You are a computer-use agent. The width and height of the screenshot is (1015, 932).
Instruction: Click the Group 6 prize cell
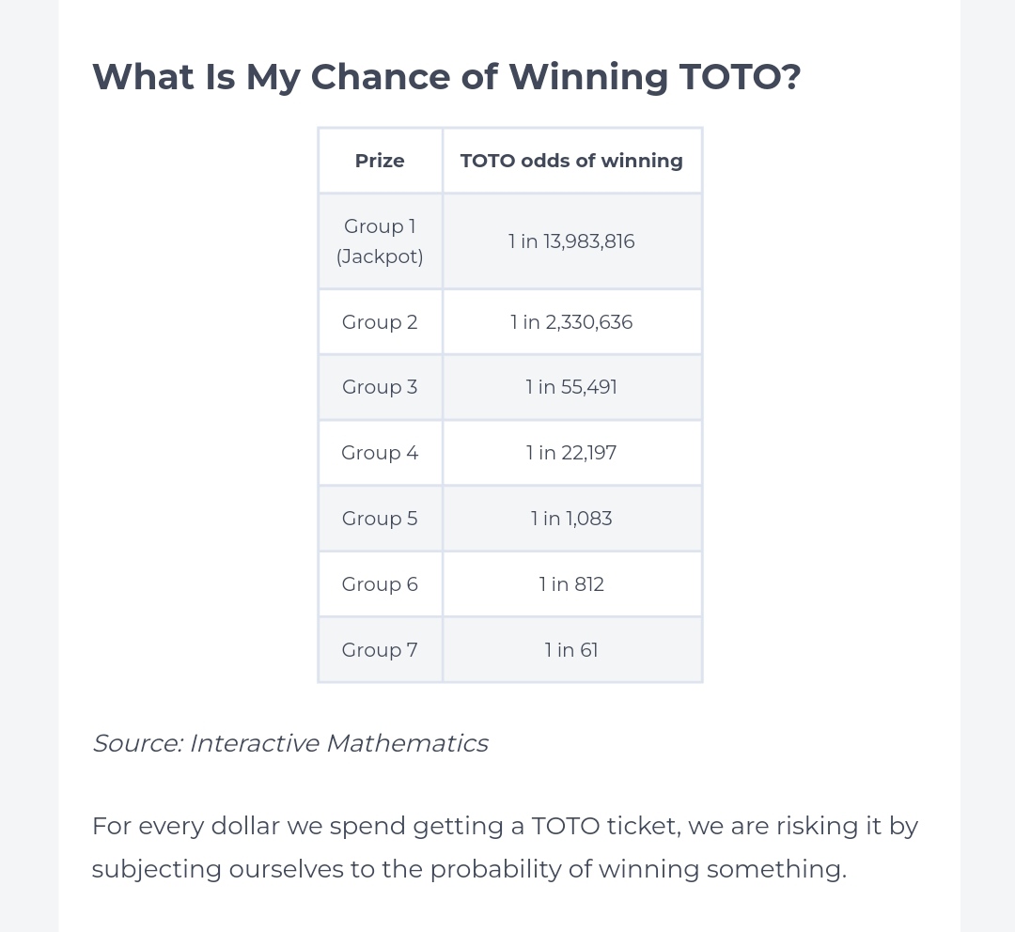[x=380, y=584]
